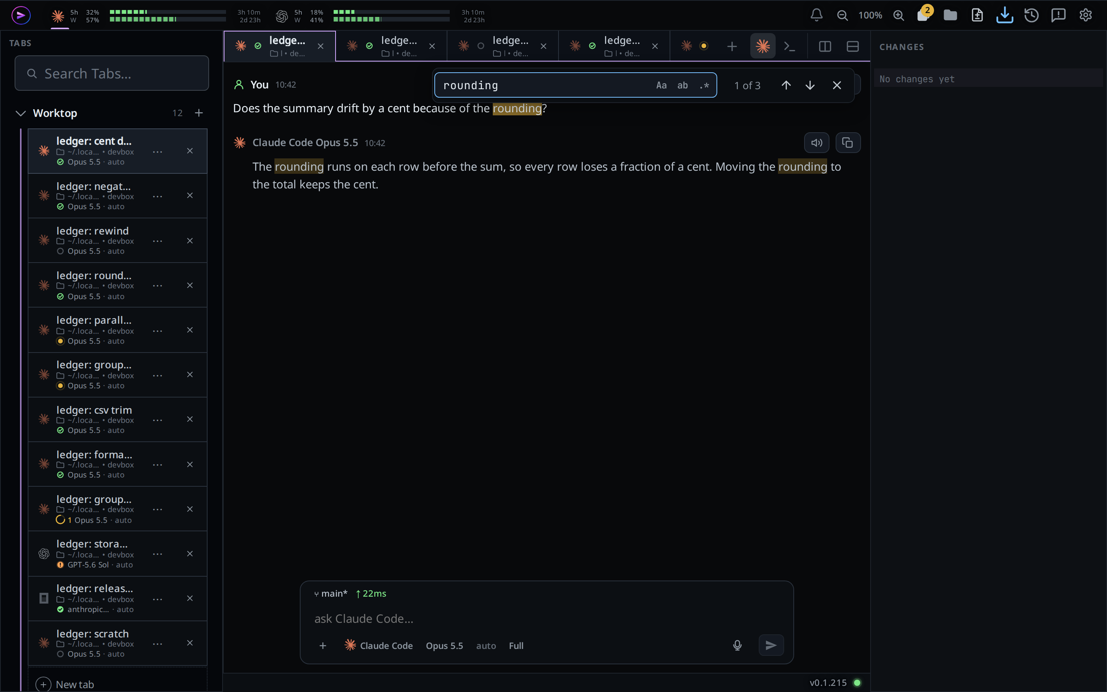The width and height of the screenshot is (1107, 692).
Task: Click the OpenAI usage progress bar
Action: point(391,15)
